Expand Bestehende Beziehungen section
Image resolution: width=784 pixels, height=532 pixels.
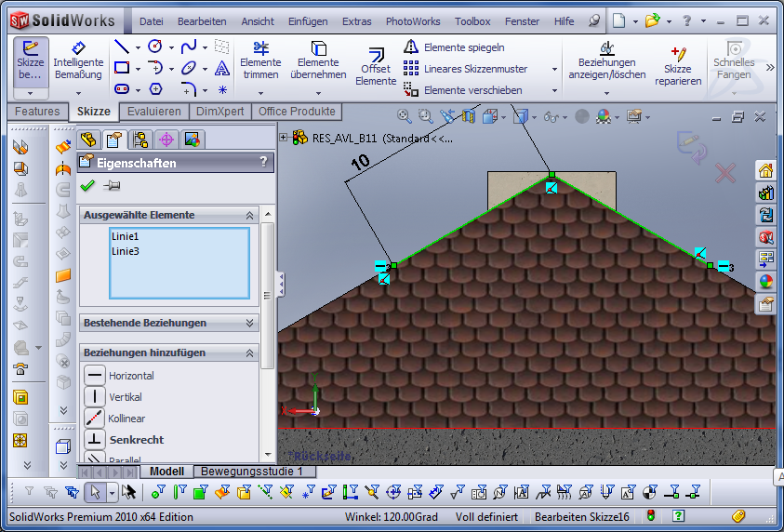[249, 323]
